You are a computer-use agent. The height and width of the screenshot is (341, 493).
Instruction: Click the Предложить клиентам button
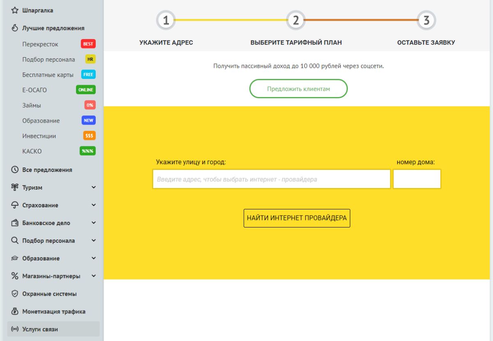point(298,89)
